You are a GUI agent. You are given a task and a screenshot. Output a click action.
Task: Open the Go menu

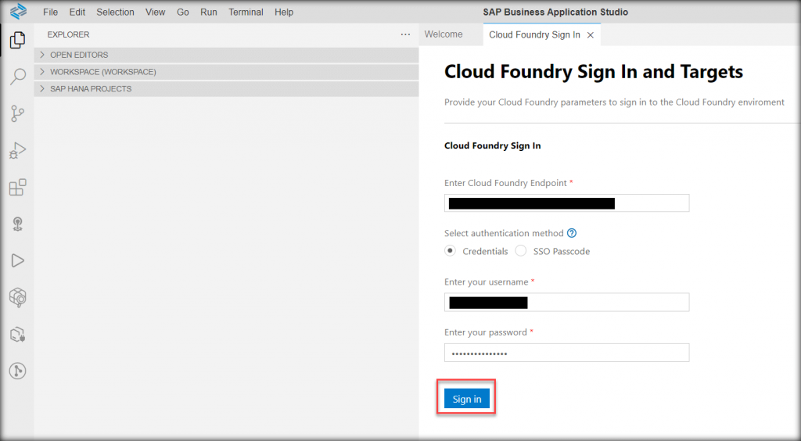click(x=183, y=13)
